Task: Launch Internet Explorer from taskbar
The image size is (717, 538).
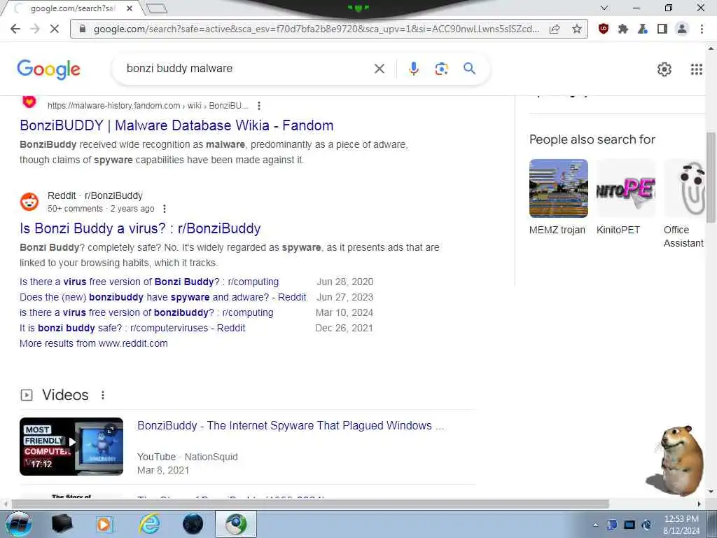Action: 150,524
